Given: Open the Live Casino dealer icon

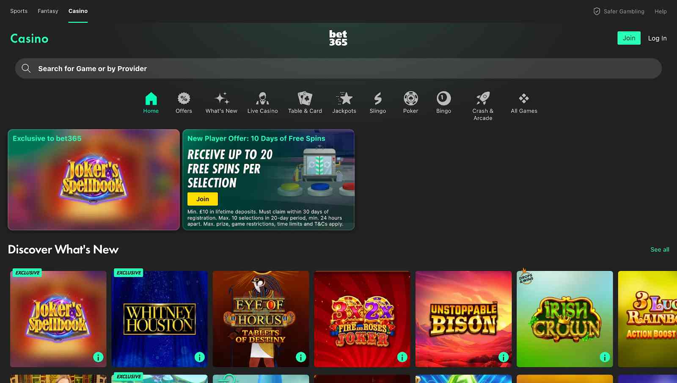Looking at the screenshot, I should pos(262,99).
